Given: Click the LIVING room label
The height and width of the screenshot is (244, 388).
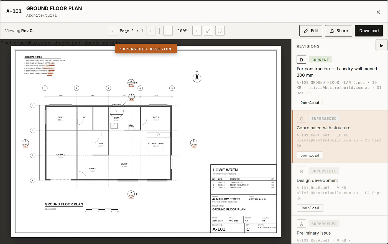Looking at the screenshot, I should tap(124, 164).
